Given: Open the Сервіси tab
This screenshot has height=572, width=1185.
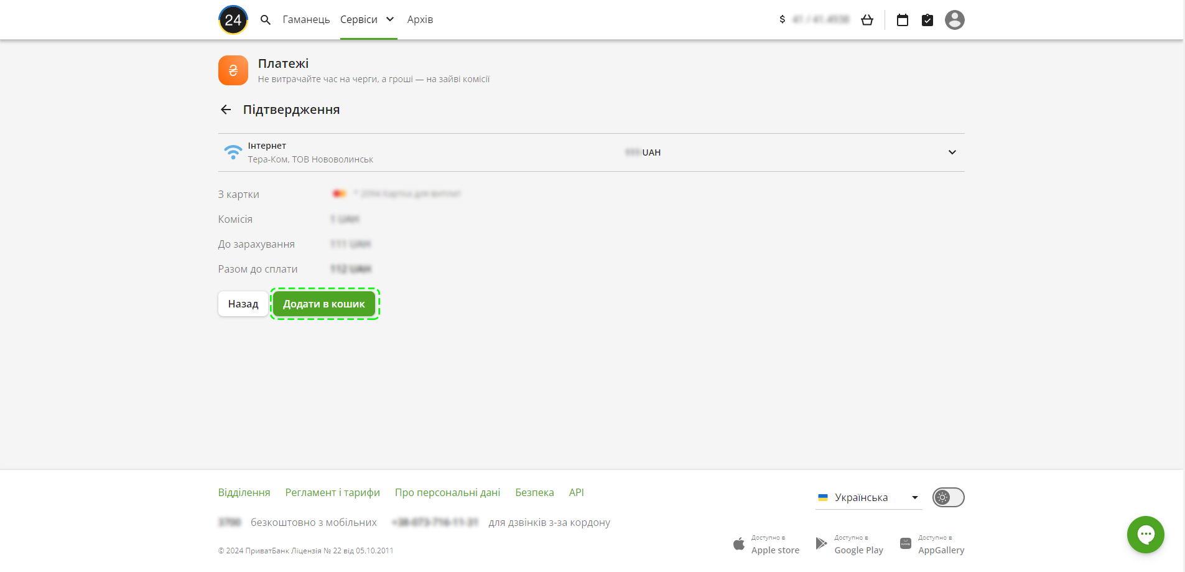Looking at the screenshot, I should point(359,19).
